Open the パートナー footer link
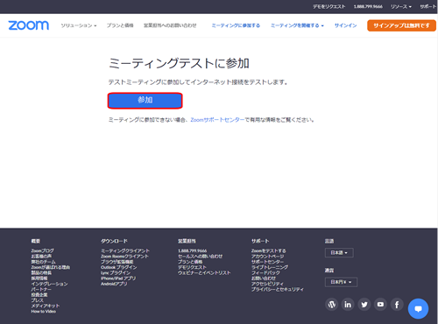This screenshot has width=438, height=324. click(41, 289)
